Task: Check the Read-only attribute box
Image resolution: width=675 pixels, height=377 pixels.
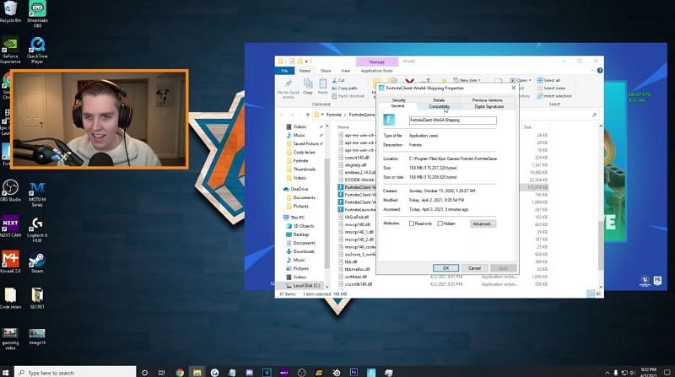Action: click(412, 224)
